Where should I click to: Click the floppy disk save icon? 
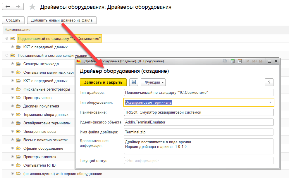point(133,82)
